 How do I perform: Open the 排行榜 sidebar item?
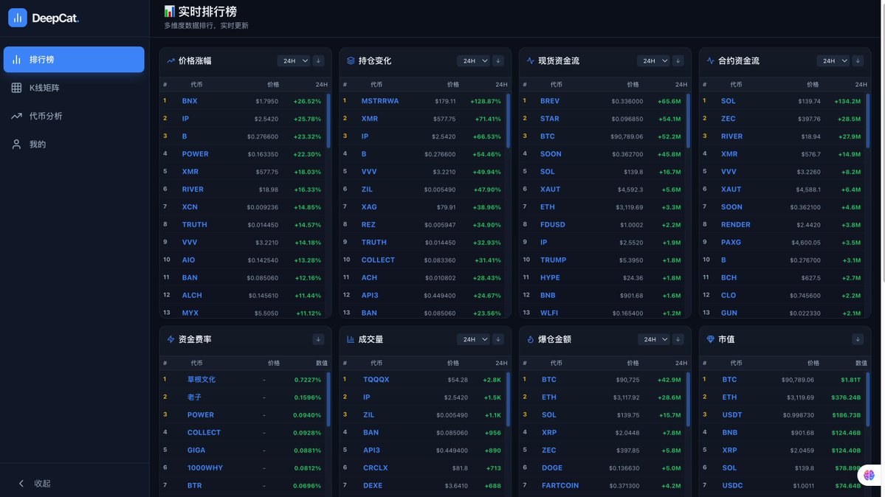point(74,59)
